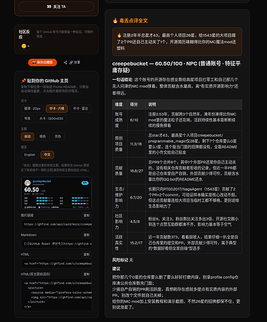
Task: Copy the image link URL
Action: 87,215
